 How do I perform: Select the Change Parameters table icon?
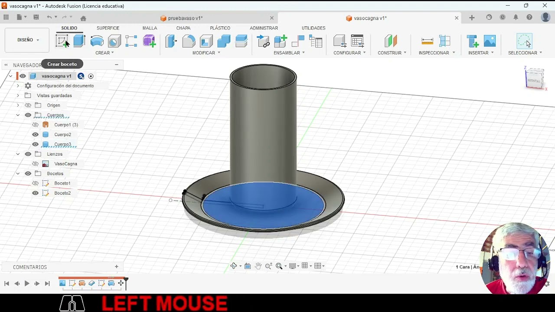point(358,41)
